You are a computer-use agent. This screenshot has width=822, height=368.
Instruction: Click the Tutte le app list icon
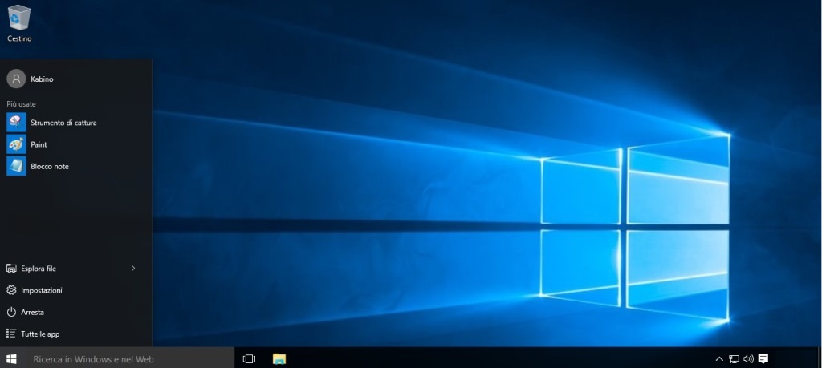click(11, 334)
